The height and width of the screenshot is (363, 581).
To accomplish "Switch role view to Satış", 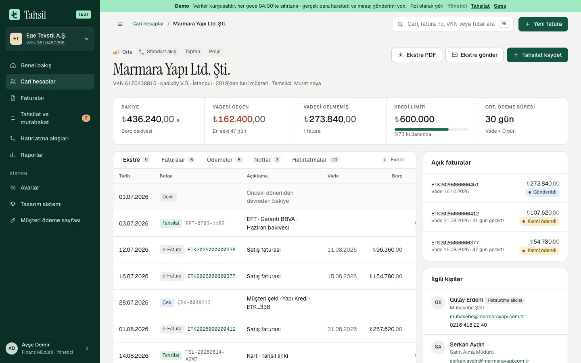I will pos(500,6).
